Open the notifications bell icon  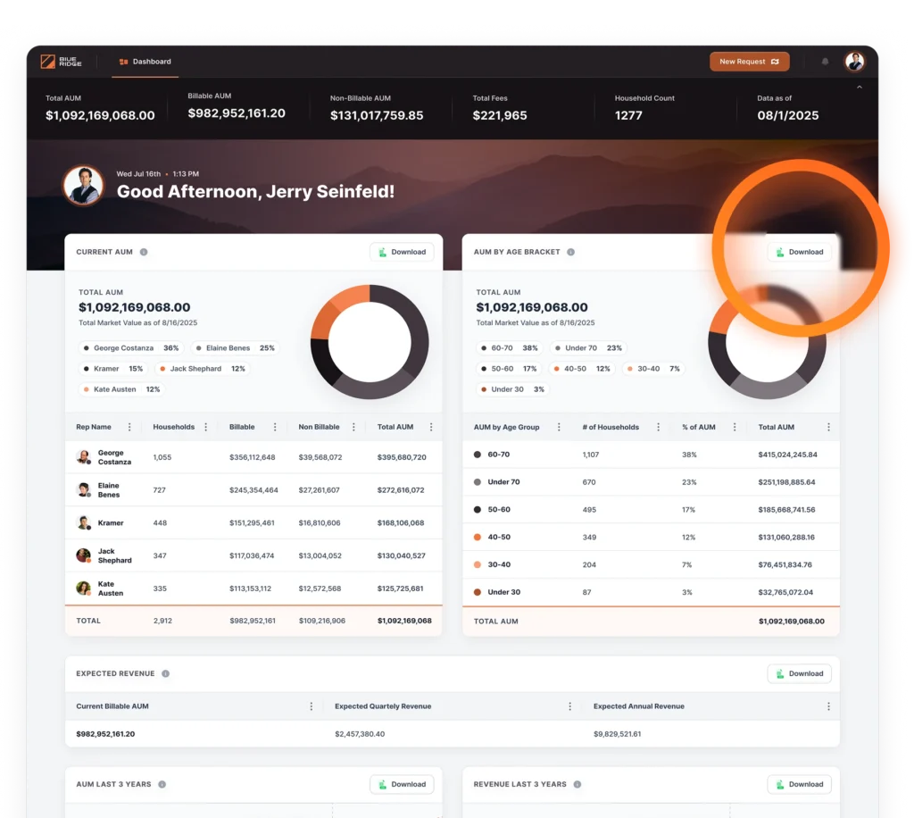[825, 62]
